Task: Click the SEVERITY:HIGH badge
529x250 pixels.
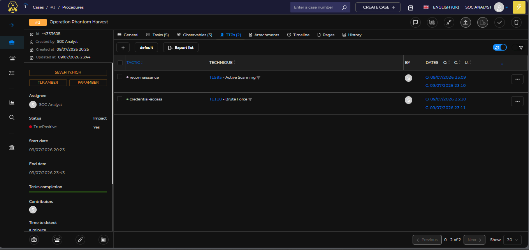Action: [x=68, y=73]
